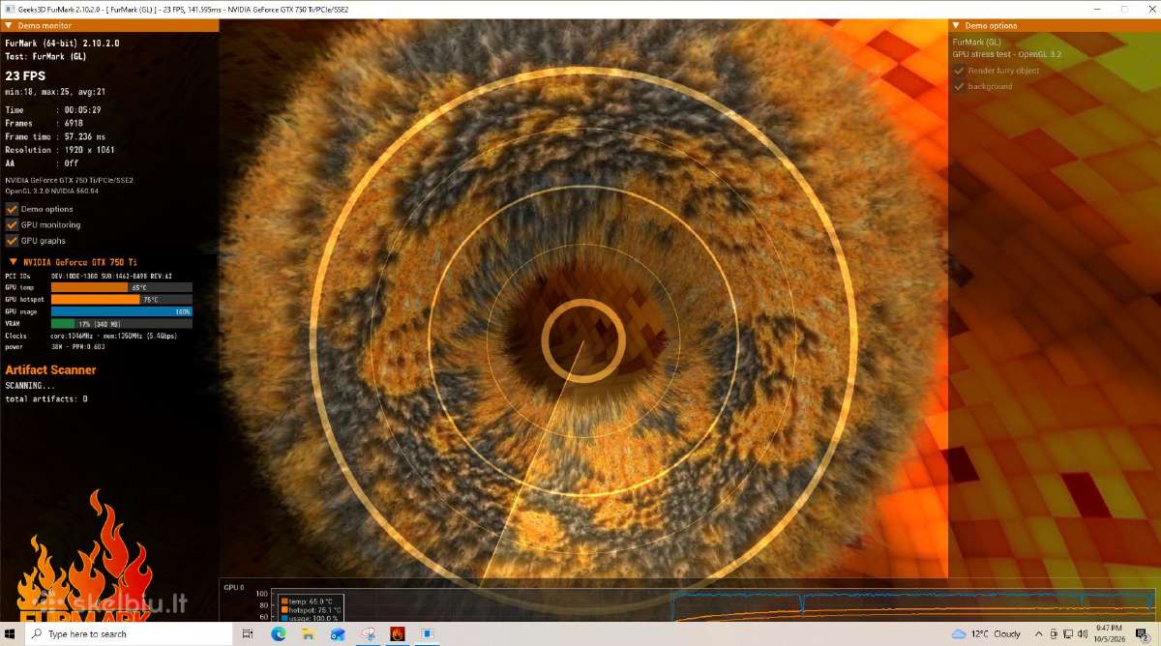Collapse the Demo monitor panel
1161x646 pixels.
8,26
